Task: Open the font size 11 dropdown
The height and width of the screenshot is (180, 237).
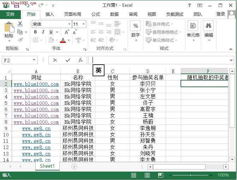Action: 83,24
